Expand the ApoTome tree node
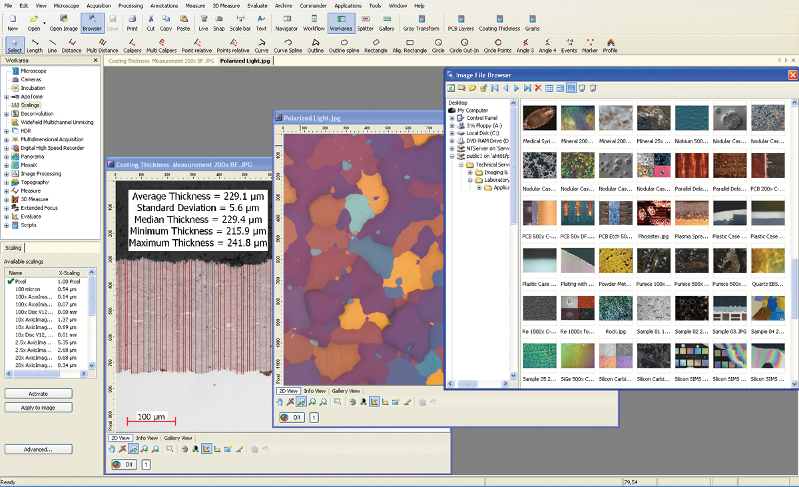This screenshot has height=487, width=799. click(x=7, y=97)
